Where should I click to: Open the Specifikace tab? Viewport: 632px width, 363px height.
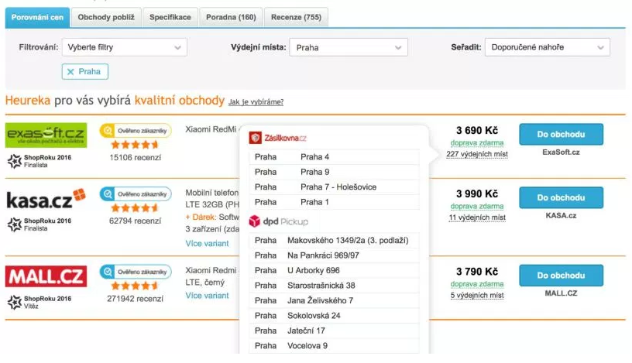coord(170,17)
